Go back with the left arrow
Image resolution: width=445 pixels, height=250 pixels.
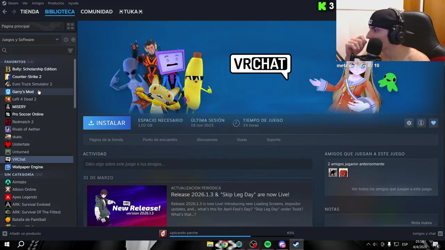5,12
